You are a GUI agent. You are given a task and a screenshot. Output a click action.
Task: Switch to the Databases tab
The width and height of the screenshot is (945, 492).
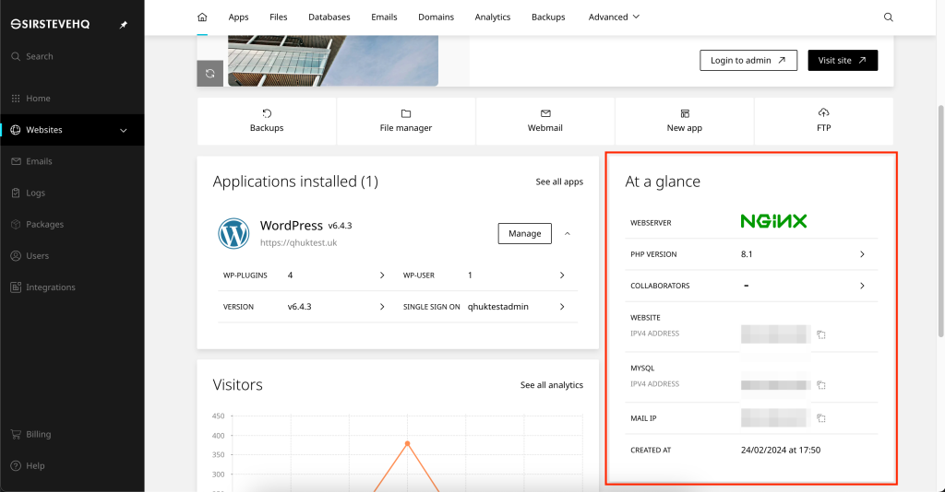329,17
